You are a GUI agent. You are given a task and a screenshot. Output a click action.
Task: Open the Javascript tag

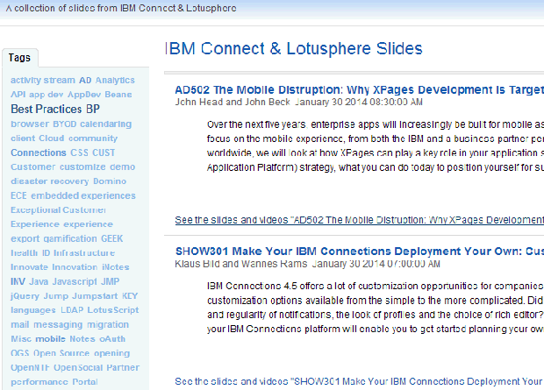click(75, 281)
